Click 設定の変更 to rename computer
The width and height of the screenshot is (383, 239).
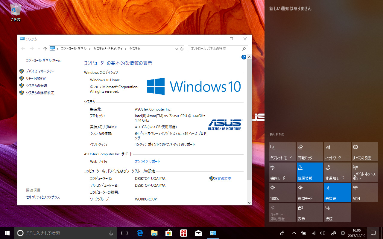pyautogui.click(x=223, y=178)
